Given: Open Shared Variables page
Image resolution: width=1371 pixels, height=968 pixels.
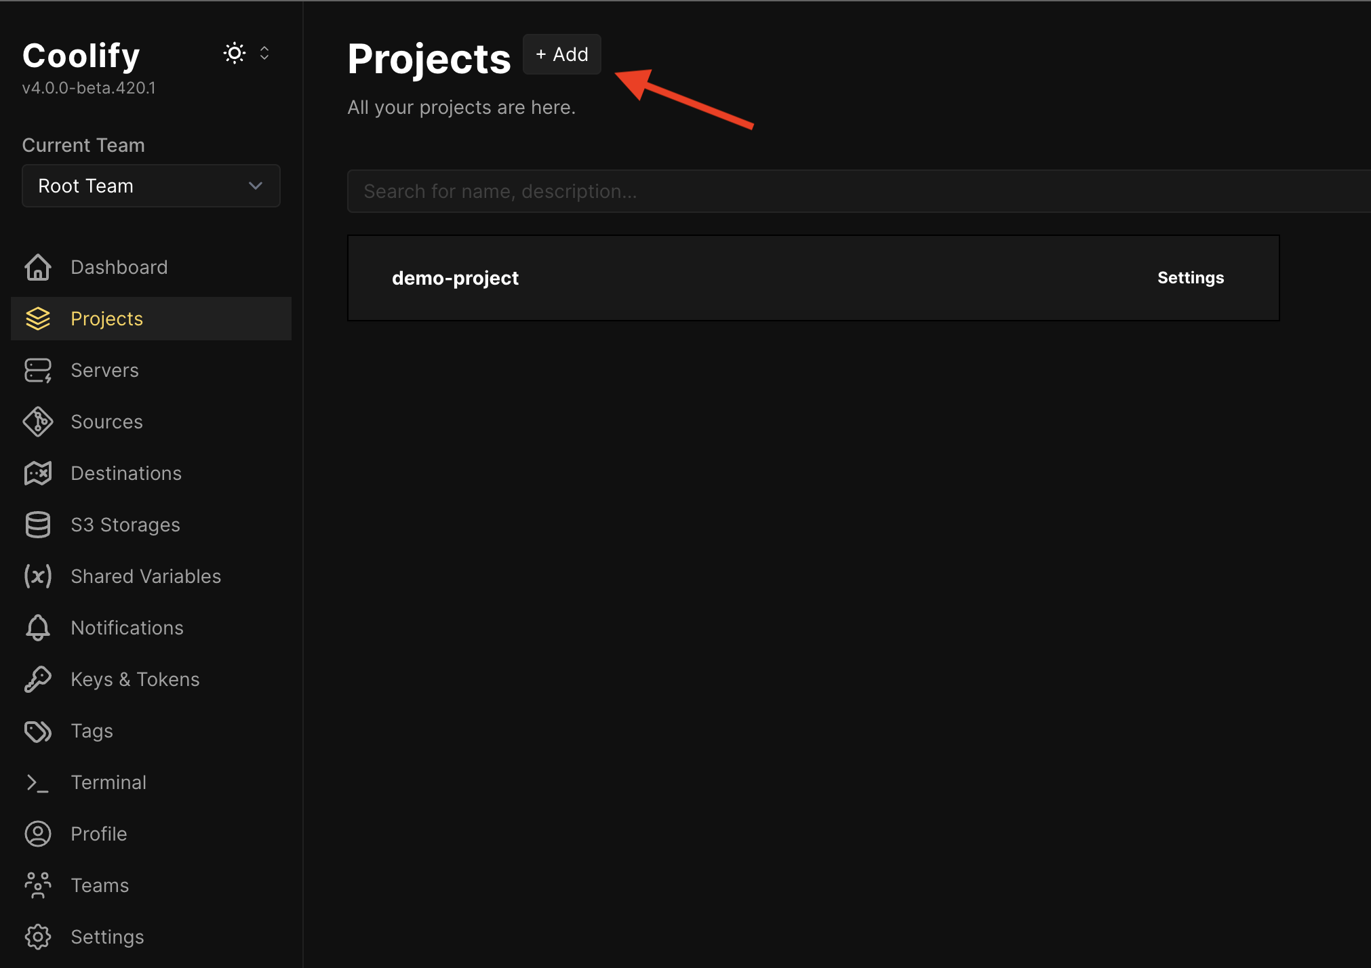Looking at the screenshot, I should click(x=151, y=576).
